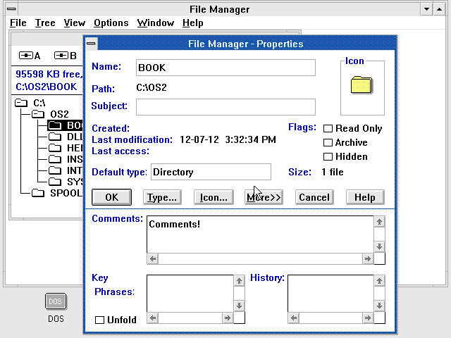This screenshot has width=451, height=338.
Task: Maximize the File Manager window
Action: [440, 9]
